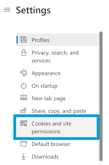Open Privacy, search, and services settings
Screen dimensions: 109x165
(x=57, y=57)
